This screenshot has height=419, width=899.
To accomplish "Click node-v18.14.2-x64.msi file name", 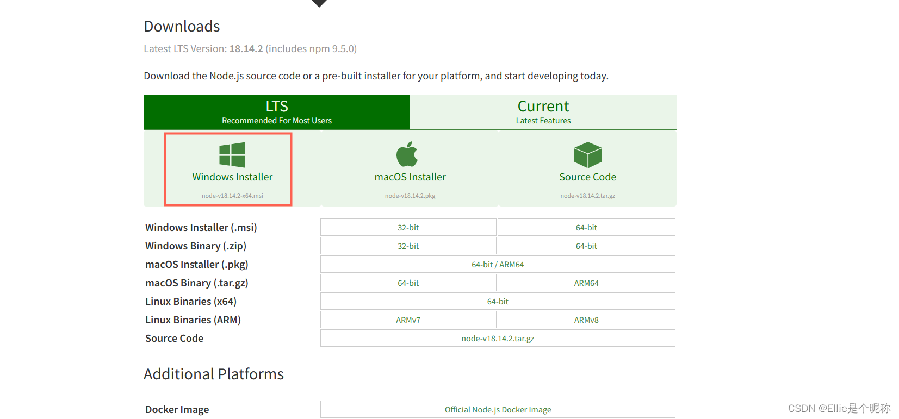I will (x=232, y=196).
